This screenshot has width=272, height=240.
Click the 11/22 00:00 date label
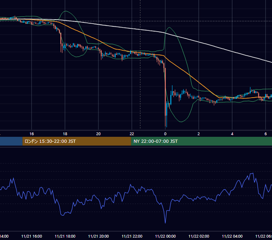click(165, 236)
